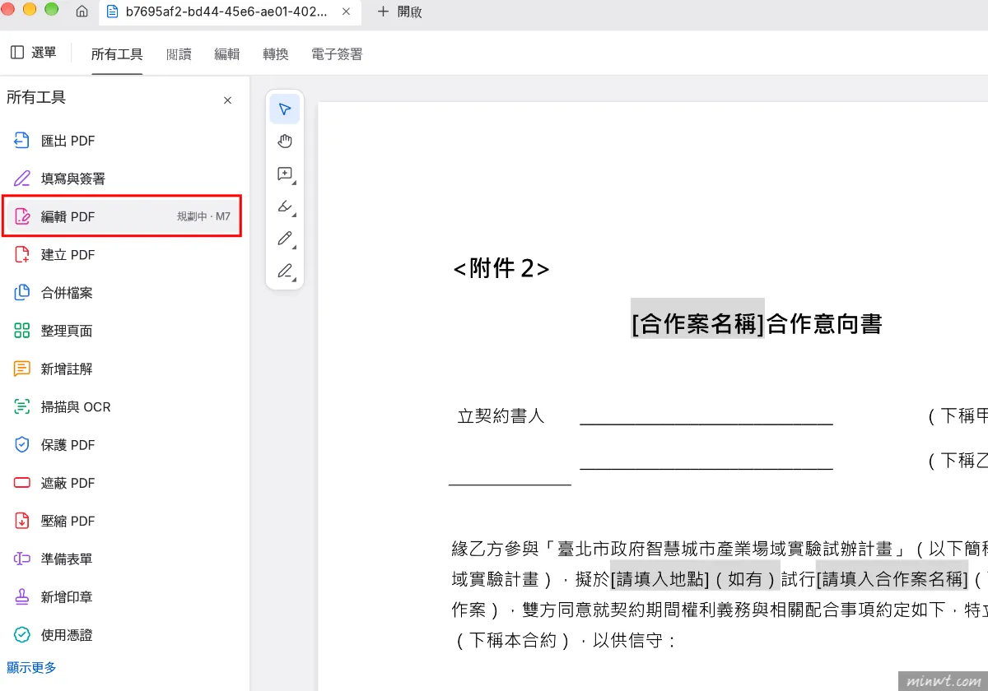Viewport: 988px width, 691px height.
Task: Click the 所有工具 panel heading
Action: click(36, 98)
